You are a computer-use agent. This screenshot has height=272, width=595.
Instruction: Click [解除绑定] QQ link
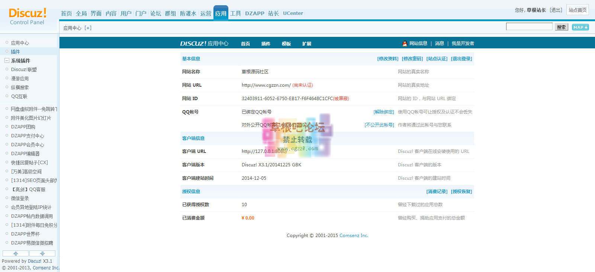click(384, 112)
